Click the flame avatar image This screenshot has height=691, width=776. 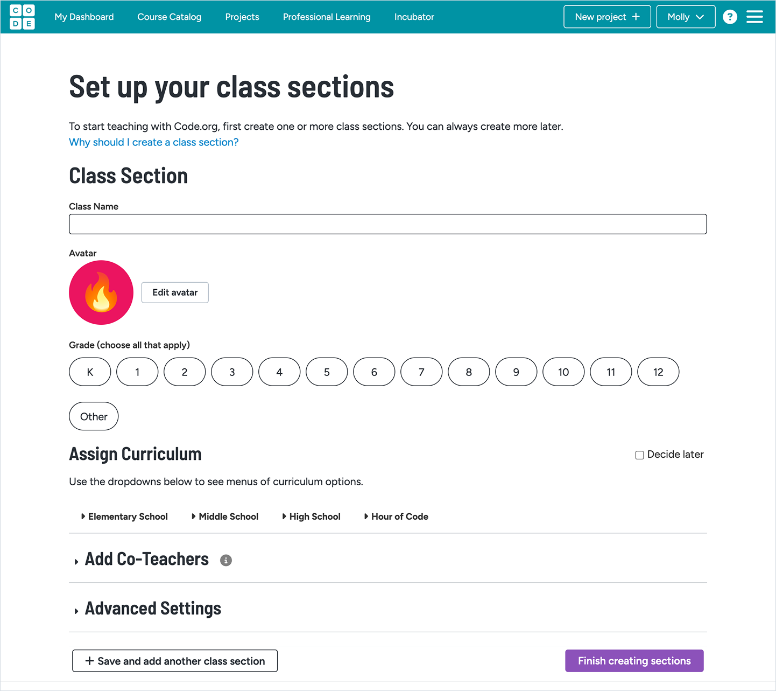[x=101, y=292]
